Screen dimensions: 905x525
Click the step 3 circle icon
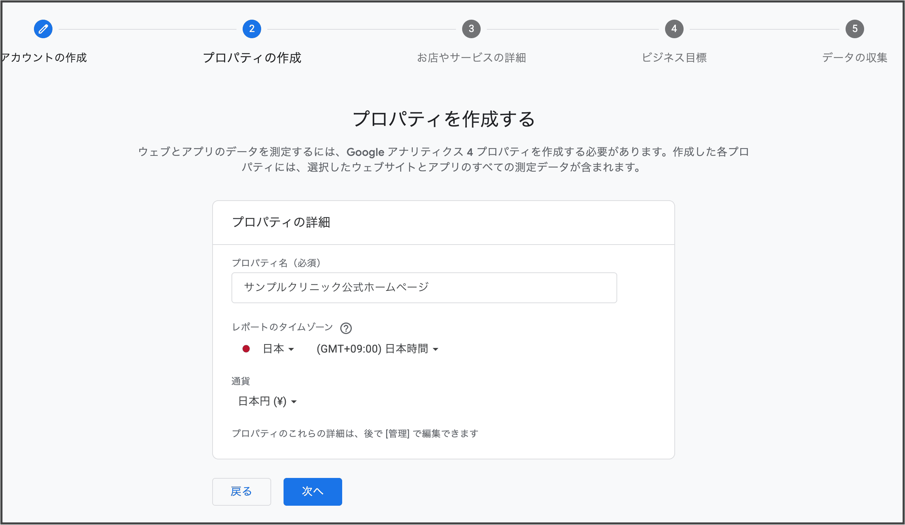pyautogui.click(x=471, y=29)
